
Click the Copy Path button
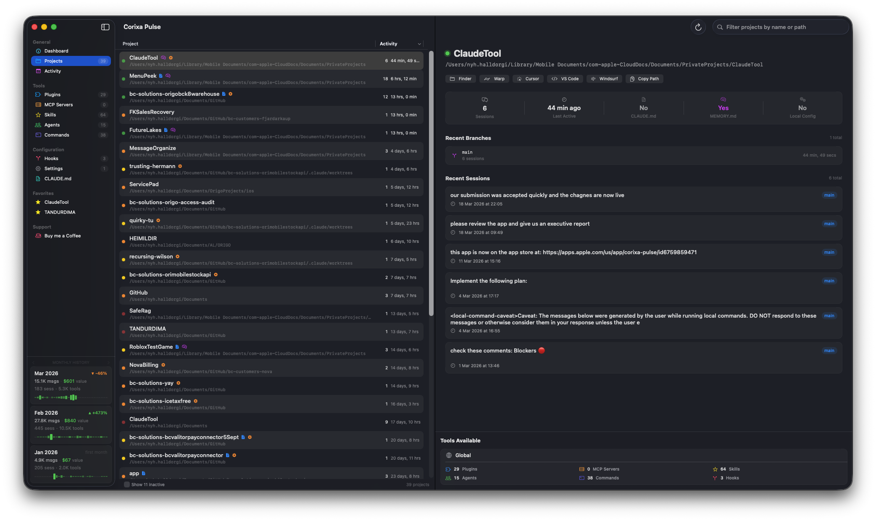point(644,79)
